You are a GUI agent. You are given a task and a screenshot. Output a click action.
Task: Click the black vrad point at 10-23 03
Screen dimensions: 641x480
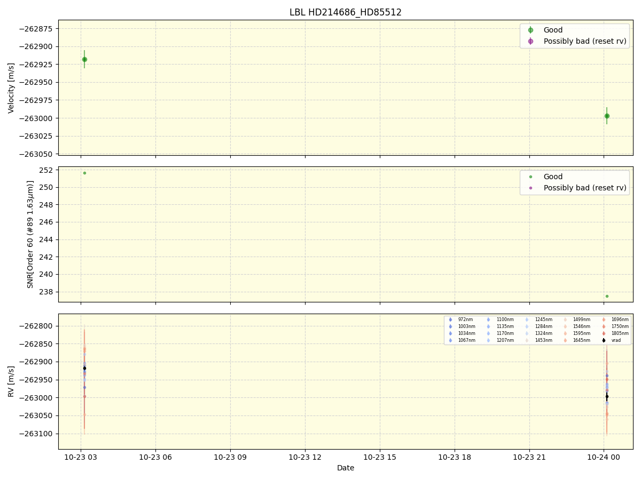click(84, 368)
